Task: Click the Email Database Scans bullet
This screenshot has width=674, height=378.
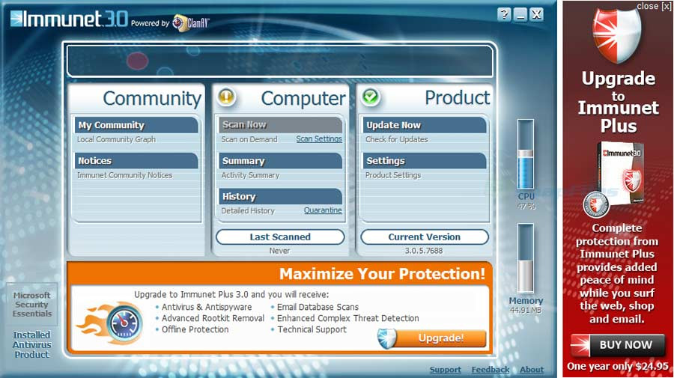Action: click(x=318, y=307)
